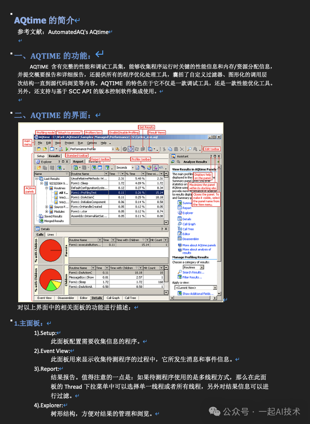The height and width of the screenshot is (424, 310).
Task: Open the Seconds time units dropdown
Action: [x=132, y=167]
